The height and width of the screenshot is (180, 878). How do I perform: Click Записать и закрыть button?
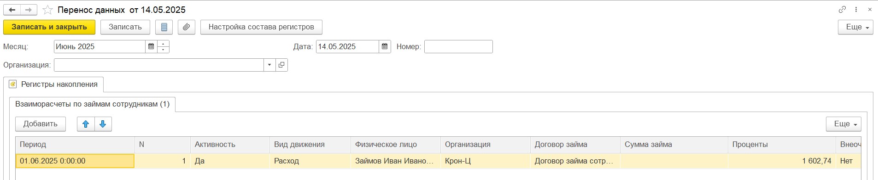coord(49,27)
